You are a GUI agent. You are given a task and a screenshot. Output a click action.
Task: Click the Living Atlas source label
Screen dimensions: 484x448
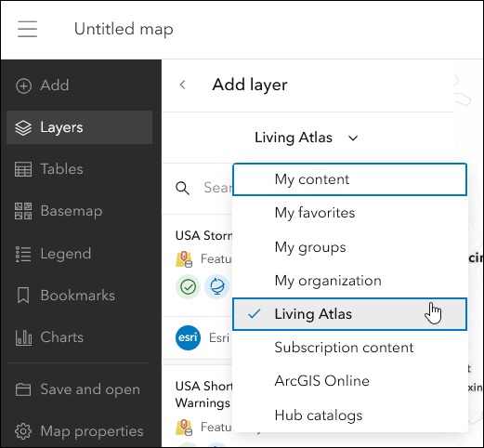coord(294,138)
